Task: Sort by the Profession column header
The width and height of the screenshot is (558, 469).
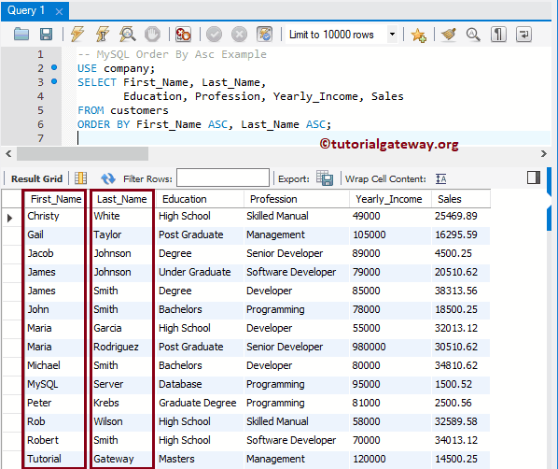Action: pyautogui.click(x=297, y=199)
